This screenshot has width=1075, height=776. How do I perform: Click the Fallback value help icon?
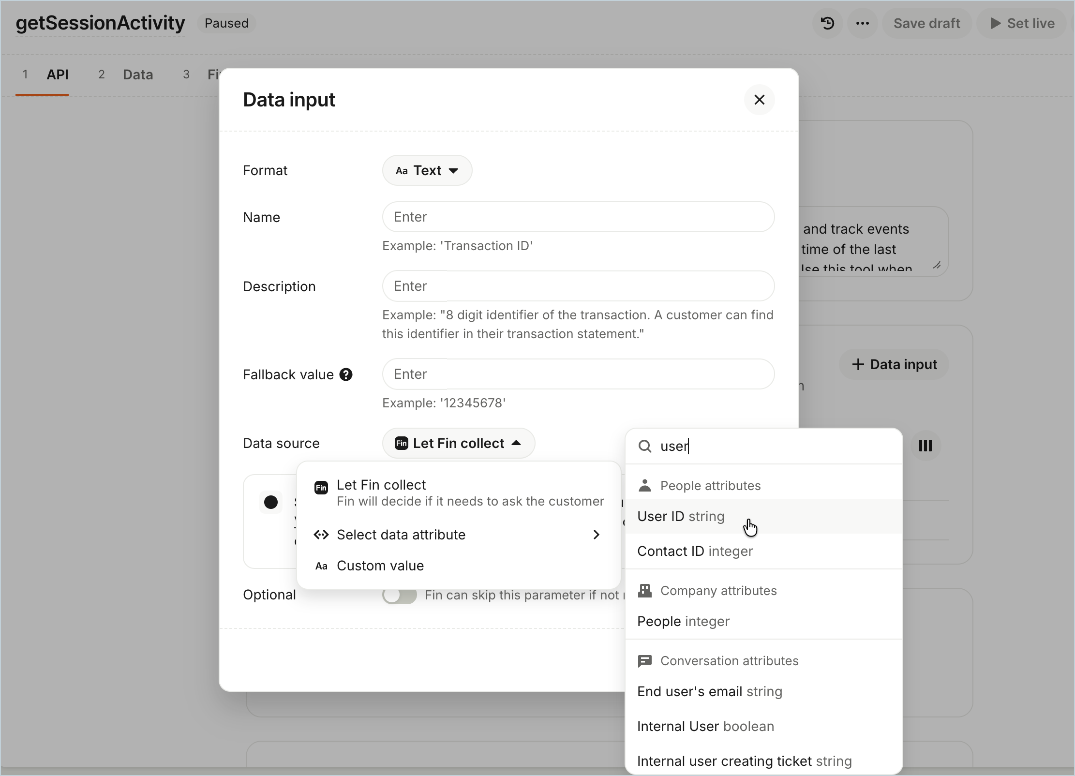pos(346,374)
